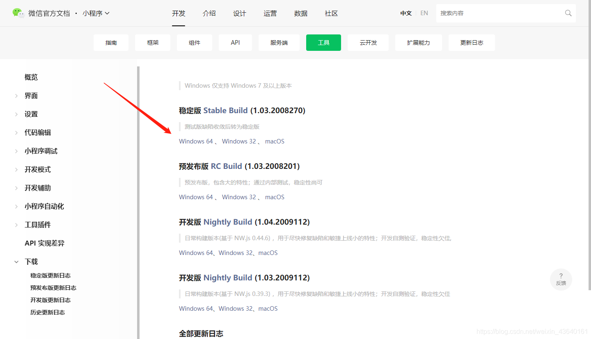Image resolution: width=591 pixels, height=339 pixels.
Task: Open the 服务端 sub-navigation button
Action: click(x=279, y=43)
